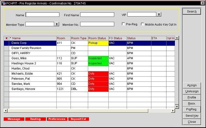Viewport: 206px width, 128px height.
Task: Expand the Member Type dropdown
Action: point(57,24)
